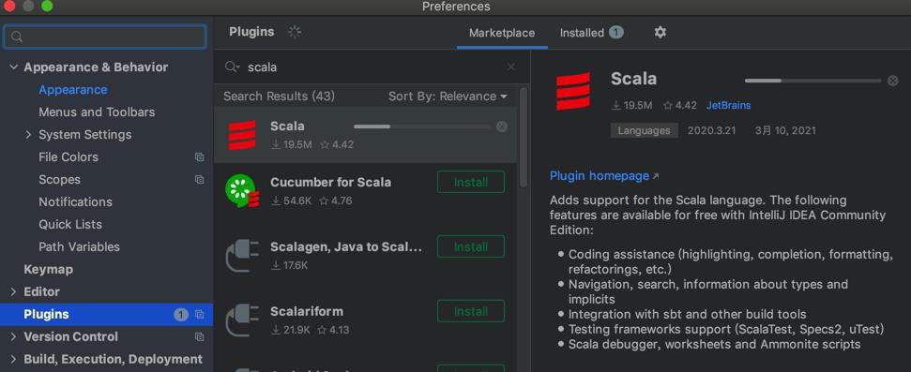911x372 pixels.
Task: Expand the Editor section
Action: [13, 292]
